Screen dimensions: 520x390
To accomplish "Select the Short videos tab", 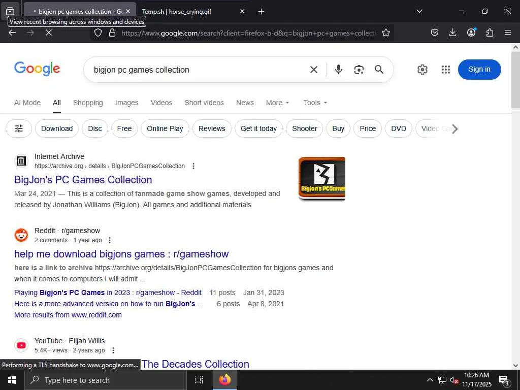I will [204, 103].
